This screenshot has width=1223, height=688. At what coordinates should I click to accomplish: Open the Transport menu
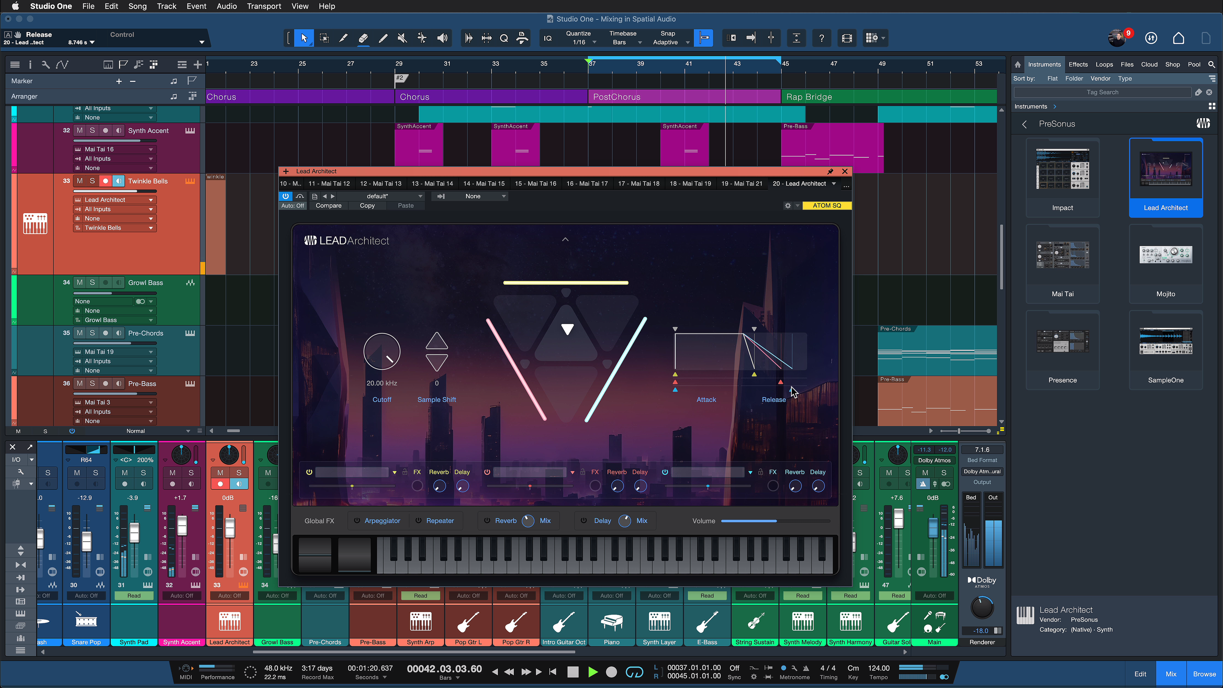(x=263, y=6)
